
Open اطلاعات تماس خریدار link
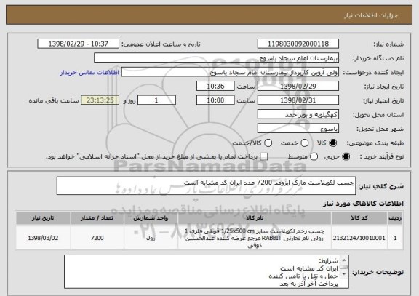pyautogui.click(x=89, y=73)
